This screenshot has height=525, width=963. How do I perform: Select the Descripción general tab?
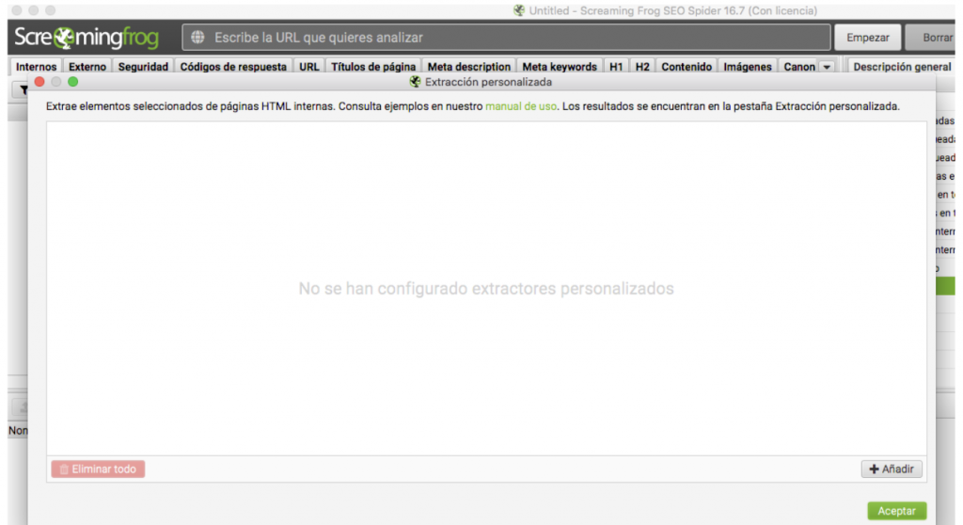pyautogui.click(x=902, y=67)
